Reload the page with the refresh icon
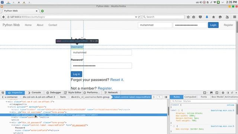This screenshot has width=238, height=134. [139, 17]
